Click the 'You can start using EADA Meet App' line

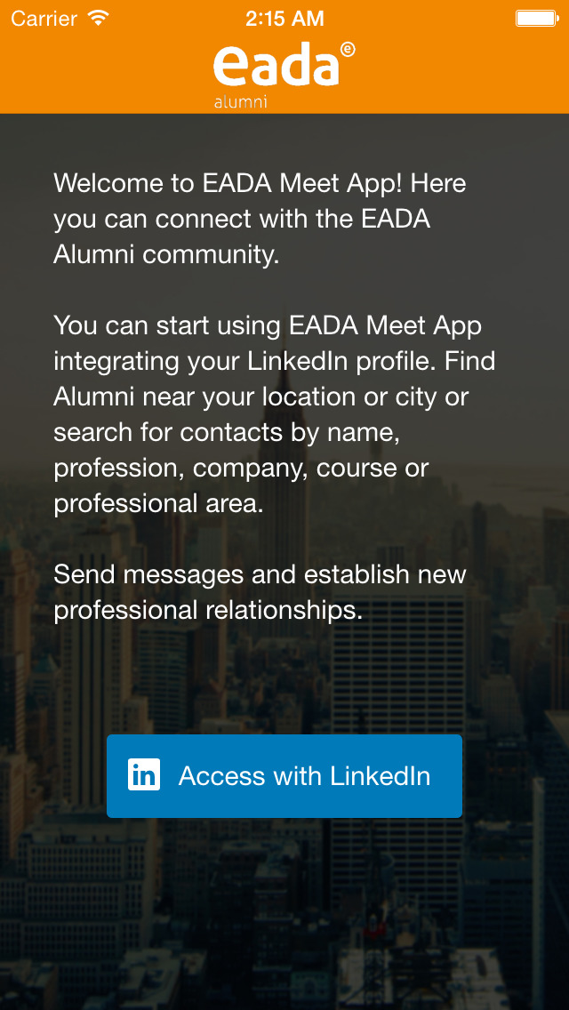point(268,325)
